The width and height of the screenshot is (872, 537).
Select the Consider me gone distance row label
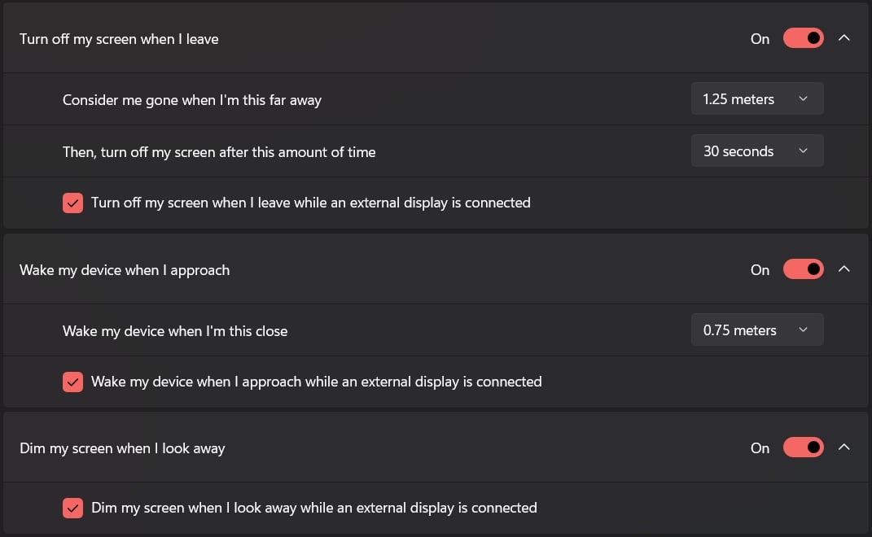tap(192, 100)
